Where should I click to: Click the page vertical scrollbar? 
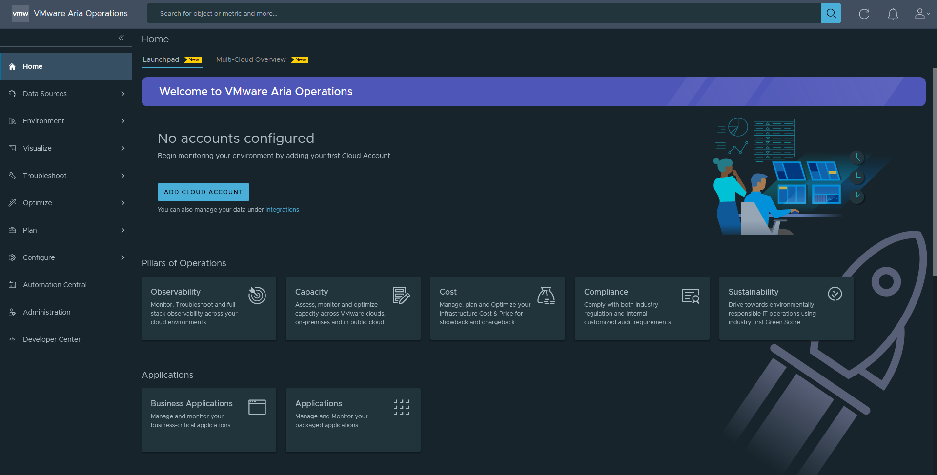(935, 172)
